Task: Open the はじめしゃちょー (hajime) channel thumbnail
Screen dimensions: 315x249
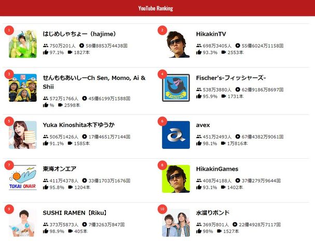Action: tap(23, 44)
